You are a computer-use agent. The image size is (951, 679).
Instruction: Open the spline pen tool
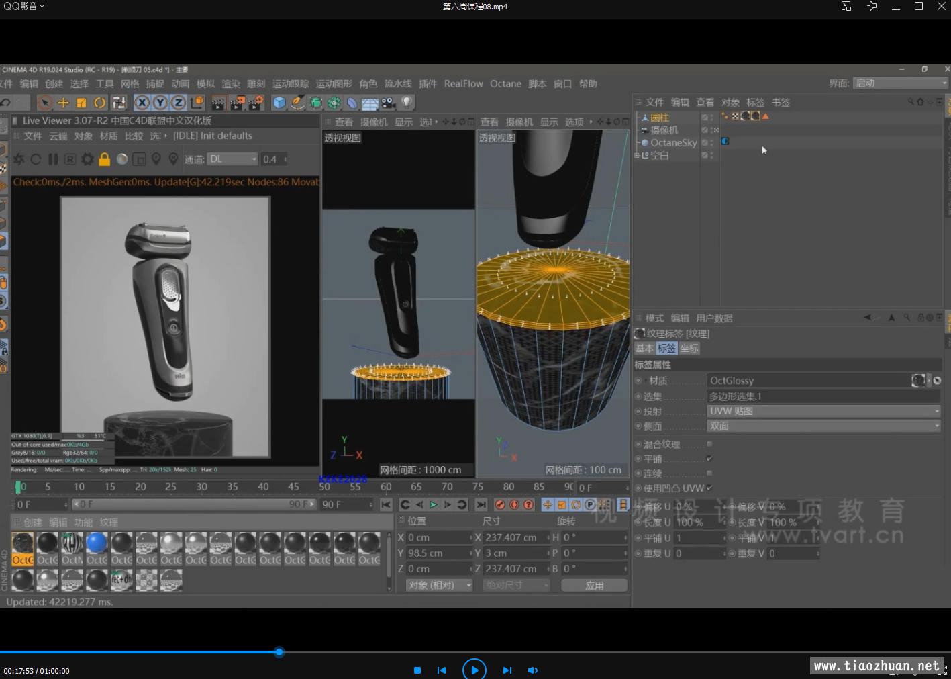click(x=298, y=103)
